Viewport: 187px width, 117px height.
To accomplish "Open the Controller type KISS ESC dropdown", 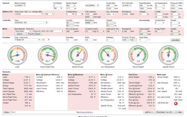I will click(31, 23).
